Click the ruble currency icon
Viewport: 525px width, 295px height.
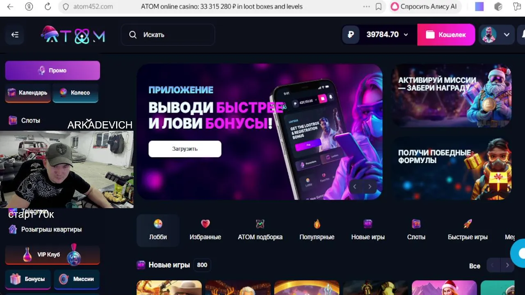(351, 35)
